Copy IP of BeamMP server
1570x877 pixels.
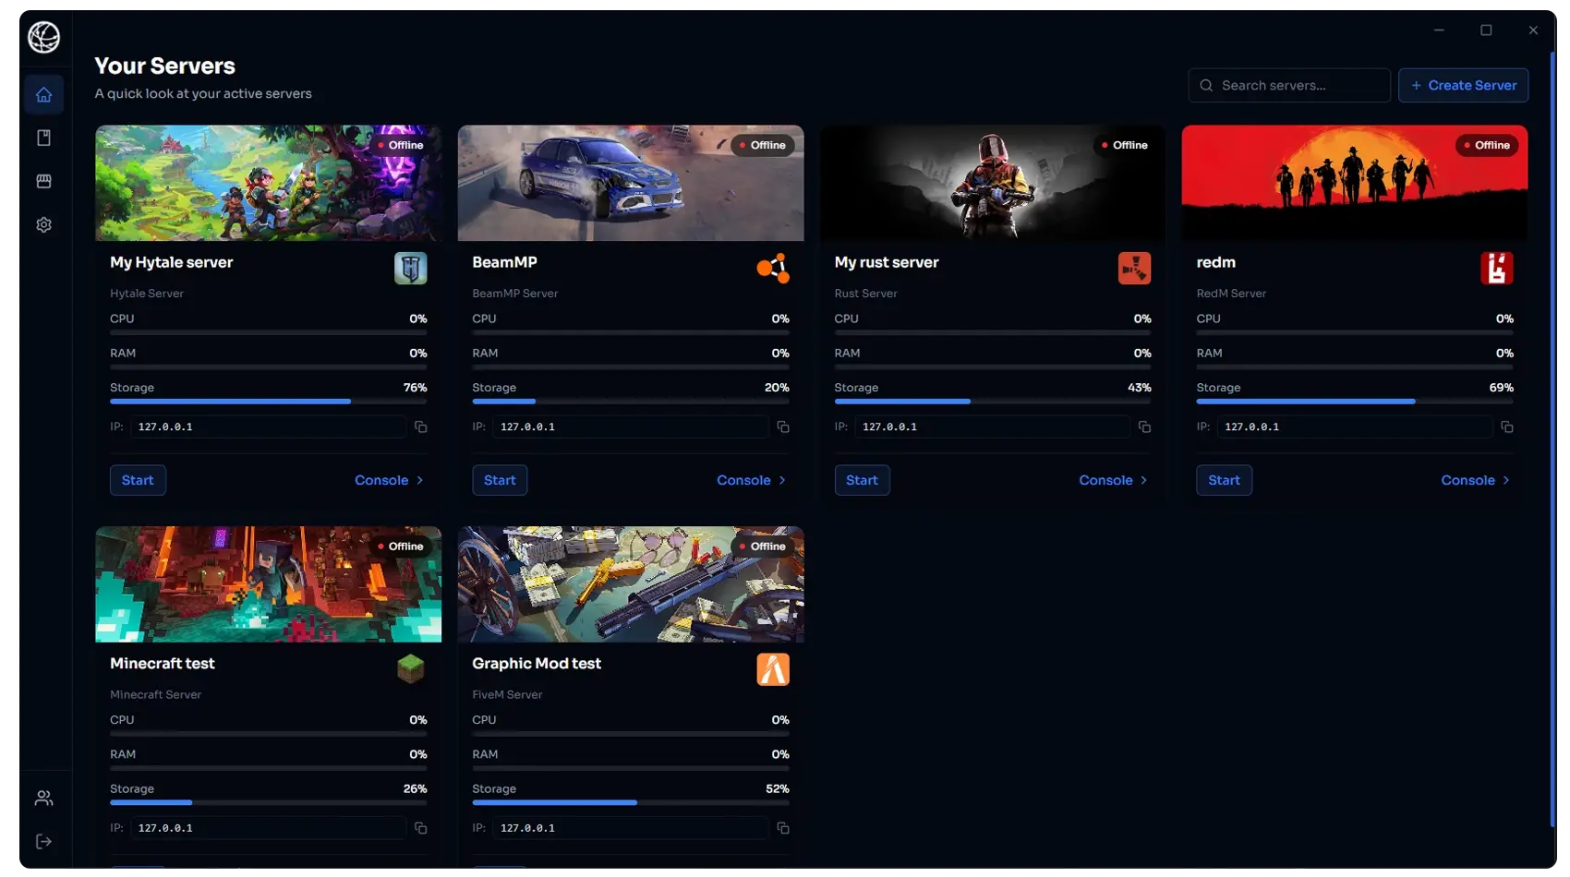783,427
